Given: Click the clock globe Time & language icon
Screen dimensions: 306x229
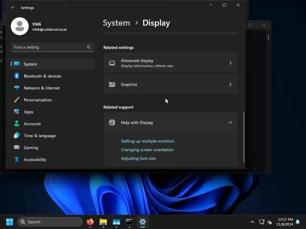Looking at the screenshot, I should pyautogui.click(x=17, y=135).
